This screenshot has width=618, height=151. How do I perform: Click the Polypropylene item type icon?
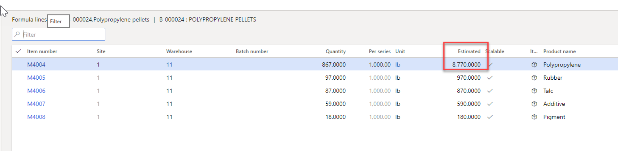tap(534, 65)
